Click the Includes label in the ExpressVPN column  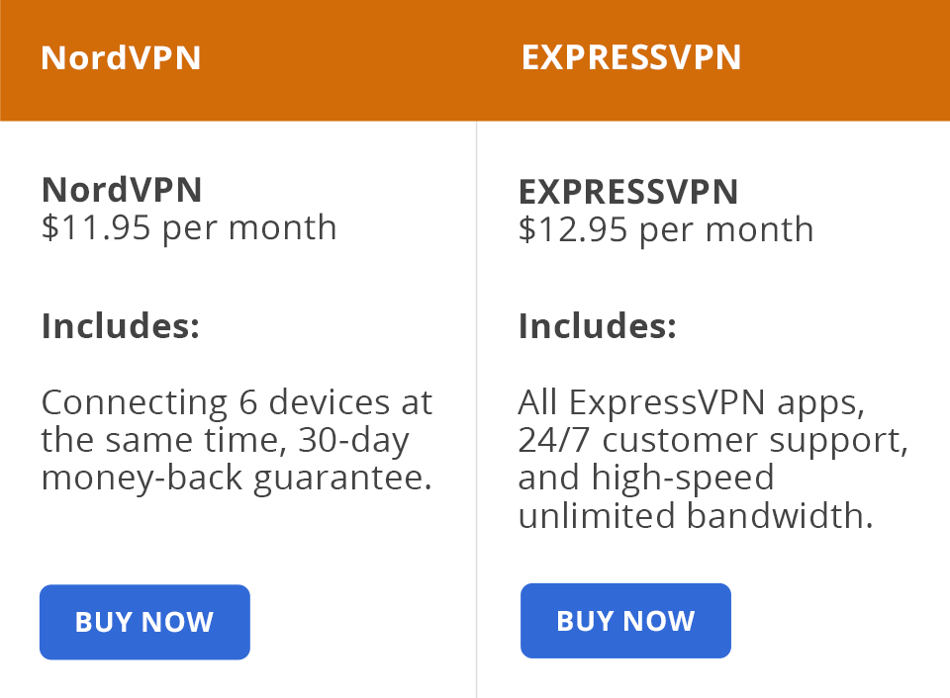pos(598,326)
